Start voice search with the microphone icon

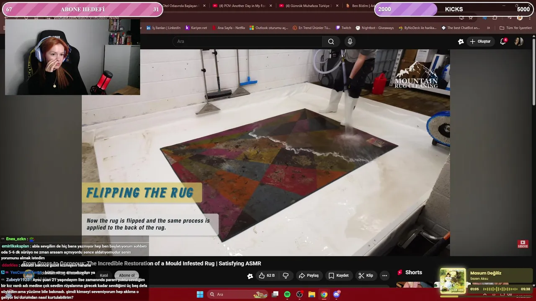tap(350, 41)
